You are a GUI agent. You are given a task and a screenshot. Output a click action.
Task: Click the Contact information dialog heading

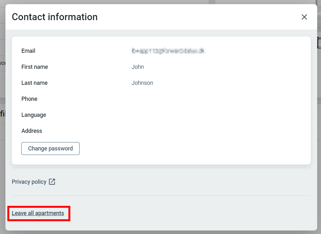point(55,17)
